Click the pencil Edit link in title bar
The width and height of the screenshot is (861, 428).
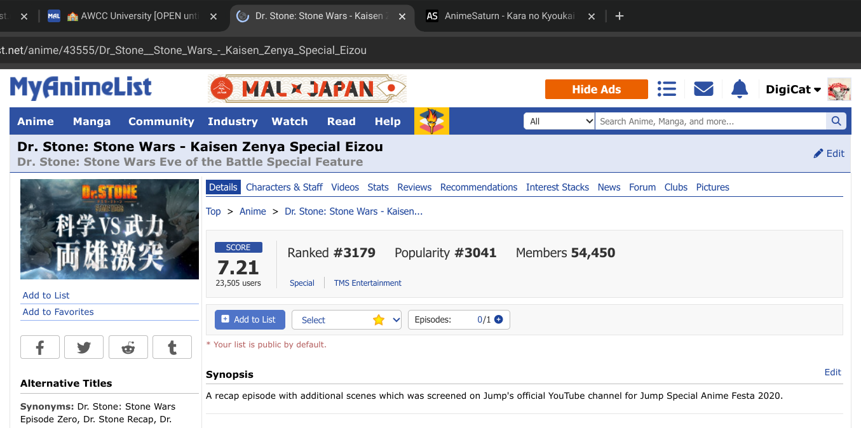click(829, 153)
